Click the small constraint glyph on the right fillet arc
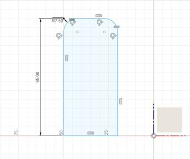This screenshot has height=159, width=190. click(117, 27)
